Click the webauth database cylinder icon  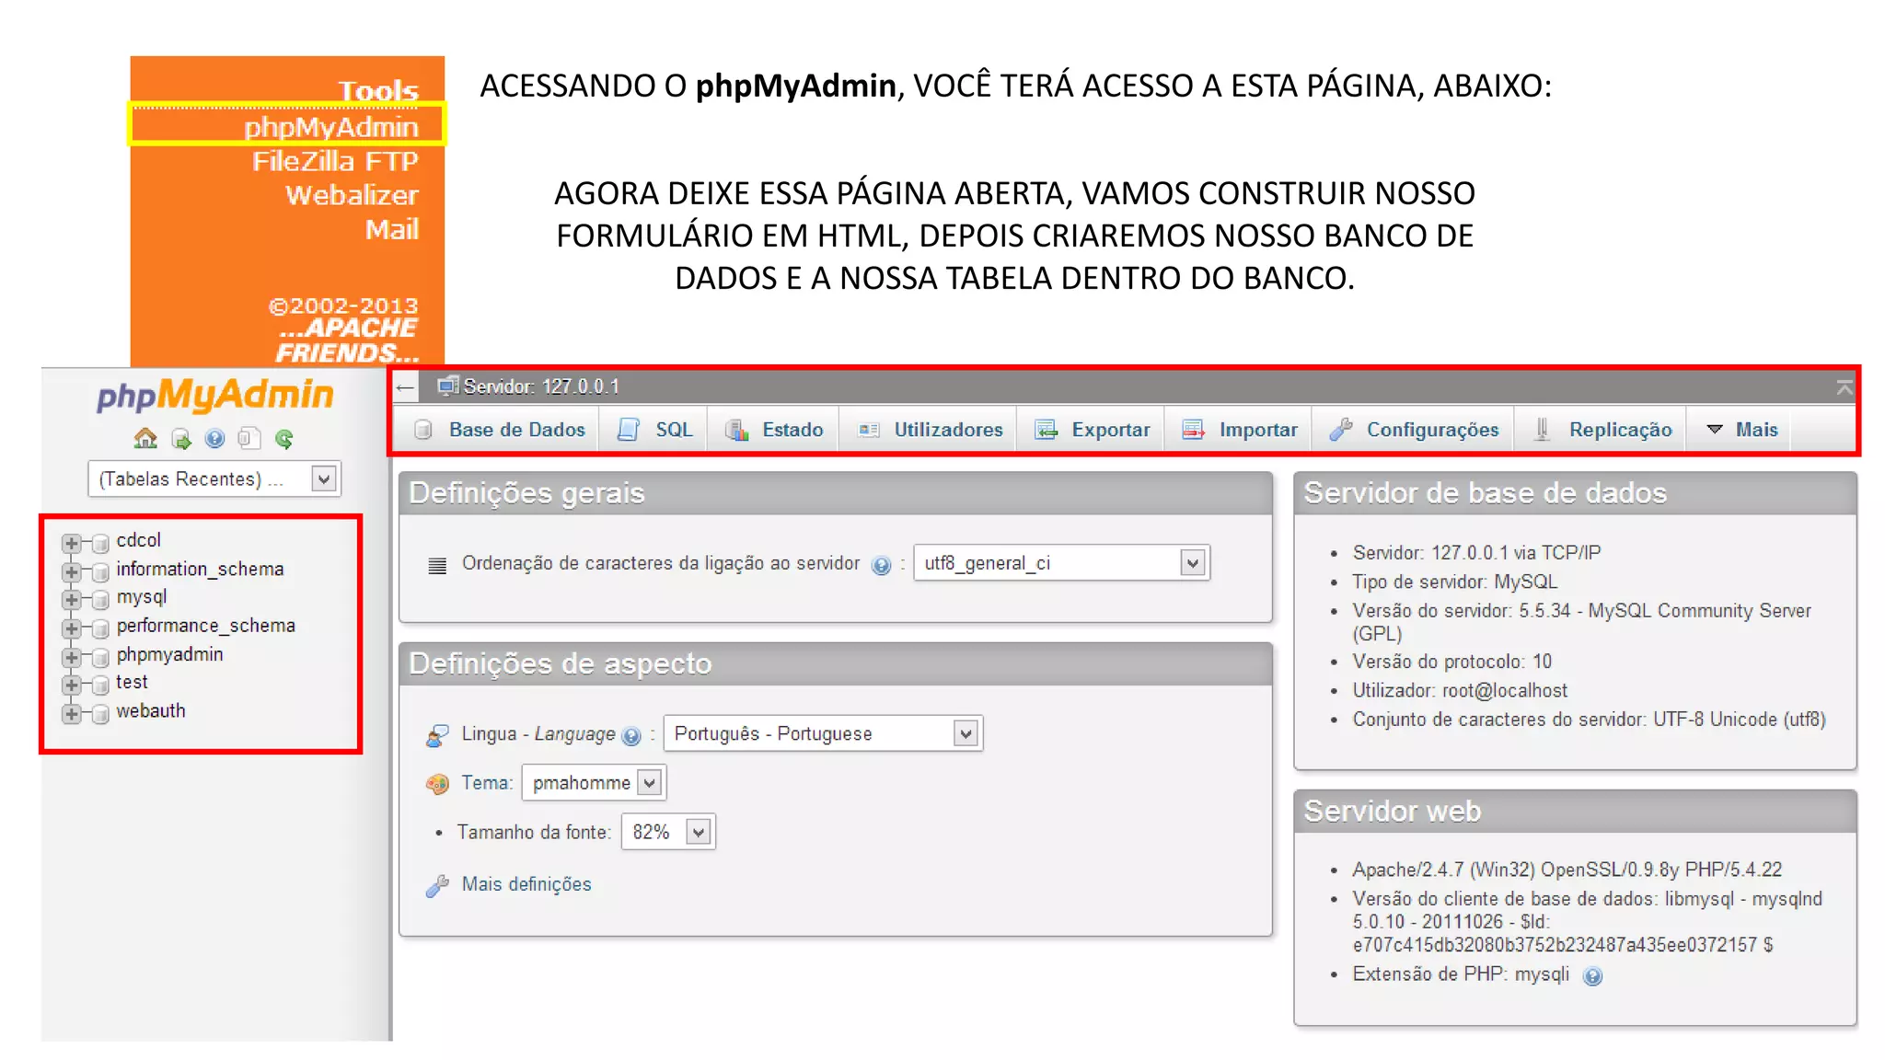[x=100, y=714]
